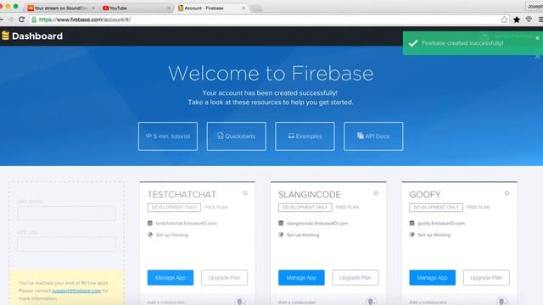Click Set up Hosting on SLANGINCODE
The image size is (543, 305).
[303, 235]
